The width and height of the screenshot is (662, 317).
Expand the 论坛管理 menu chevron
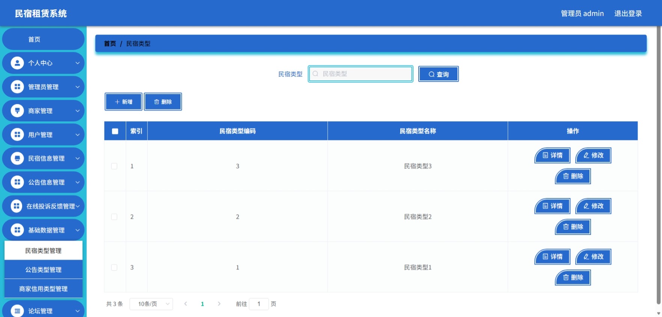(77, 311)
